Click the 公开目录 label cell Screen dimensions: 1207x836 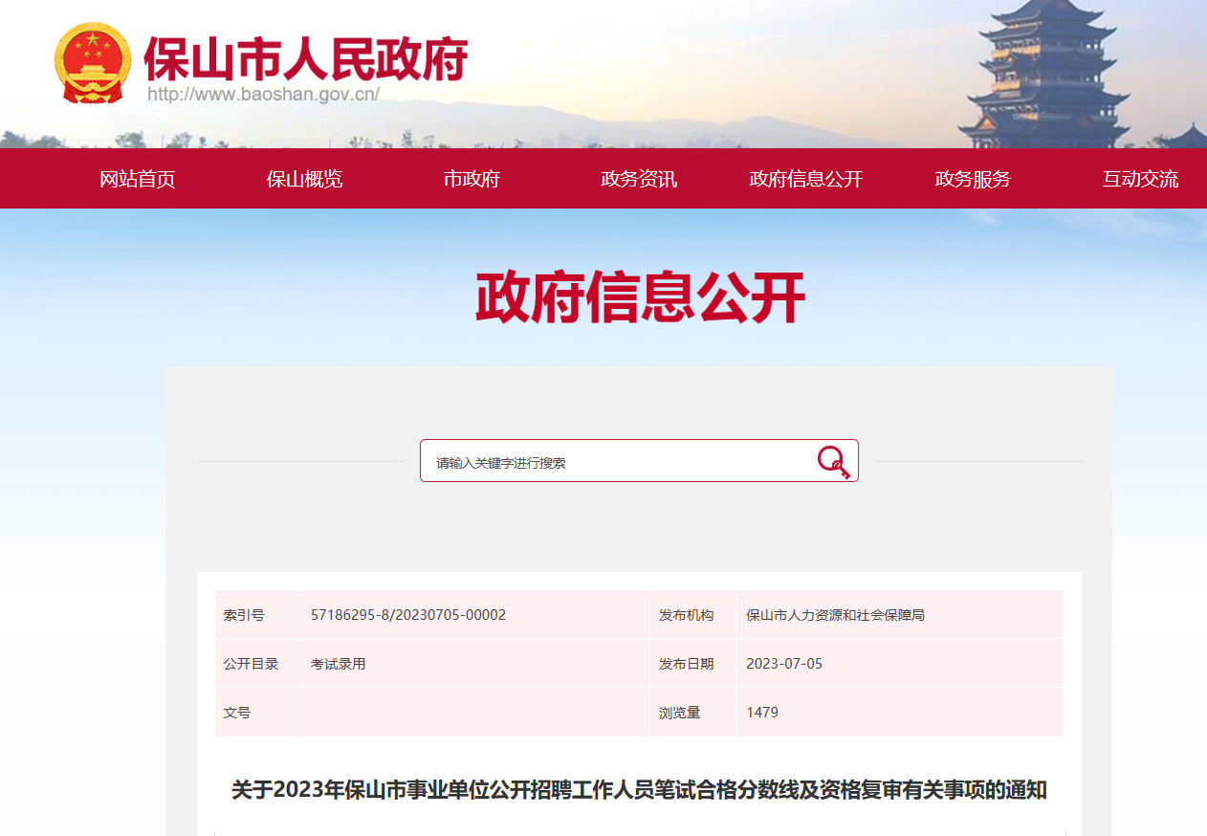258,664
